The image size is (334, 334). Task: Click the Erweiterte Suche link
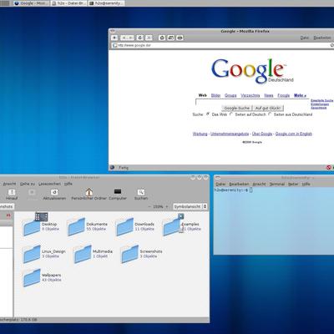[x=321, y=100]
